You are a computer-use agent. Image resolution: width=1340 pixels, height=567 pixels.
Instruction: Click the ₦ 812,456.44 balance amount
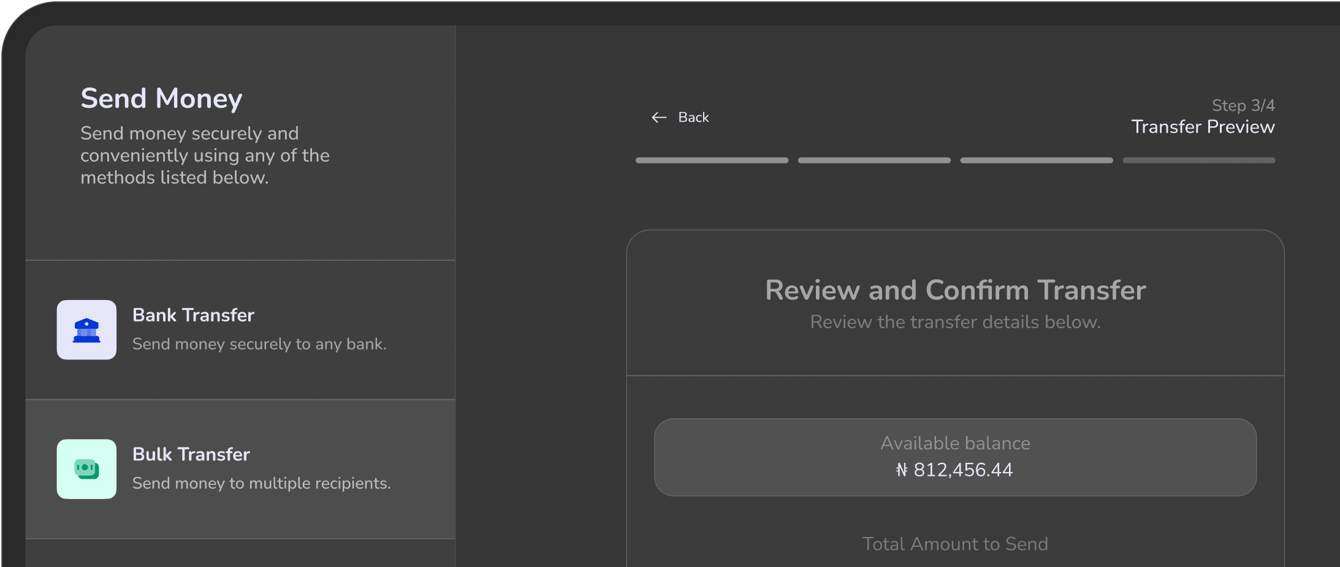point(955,470)
